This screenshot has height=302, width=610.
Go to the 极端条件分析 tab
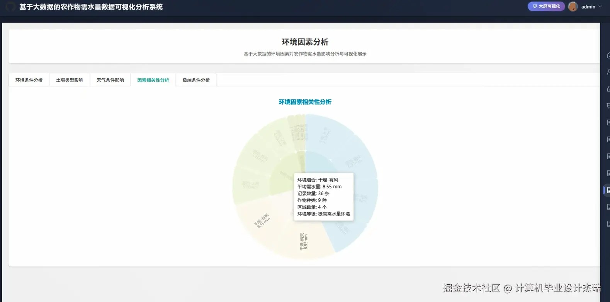pyautogui.click(x=196, y=80)
